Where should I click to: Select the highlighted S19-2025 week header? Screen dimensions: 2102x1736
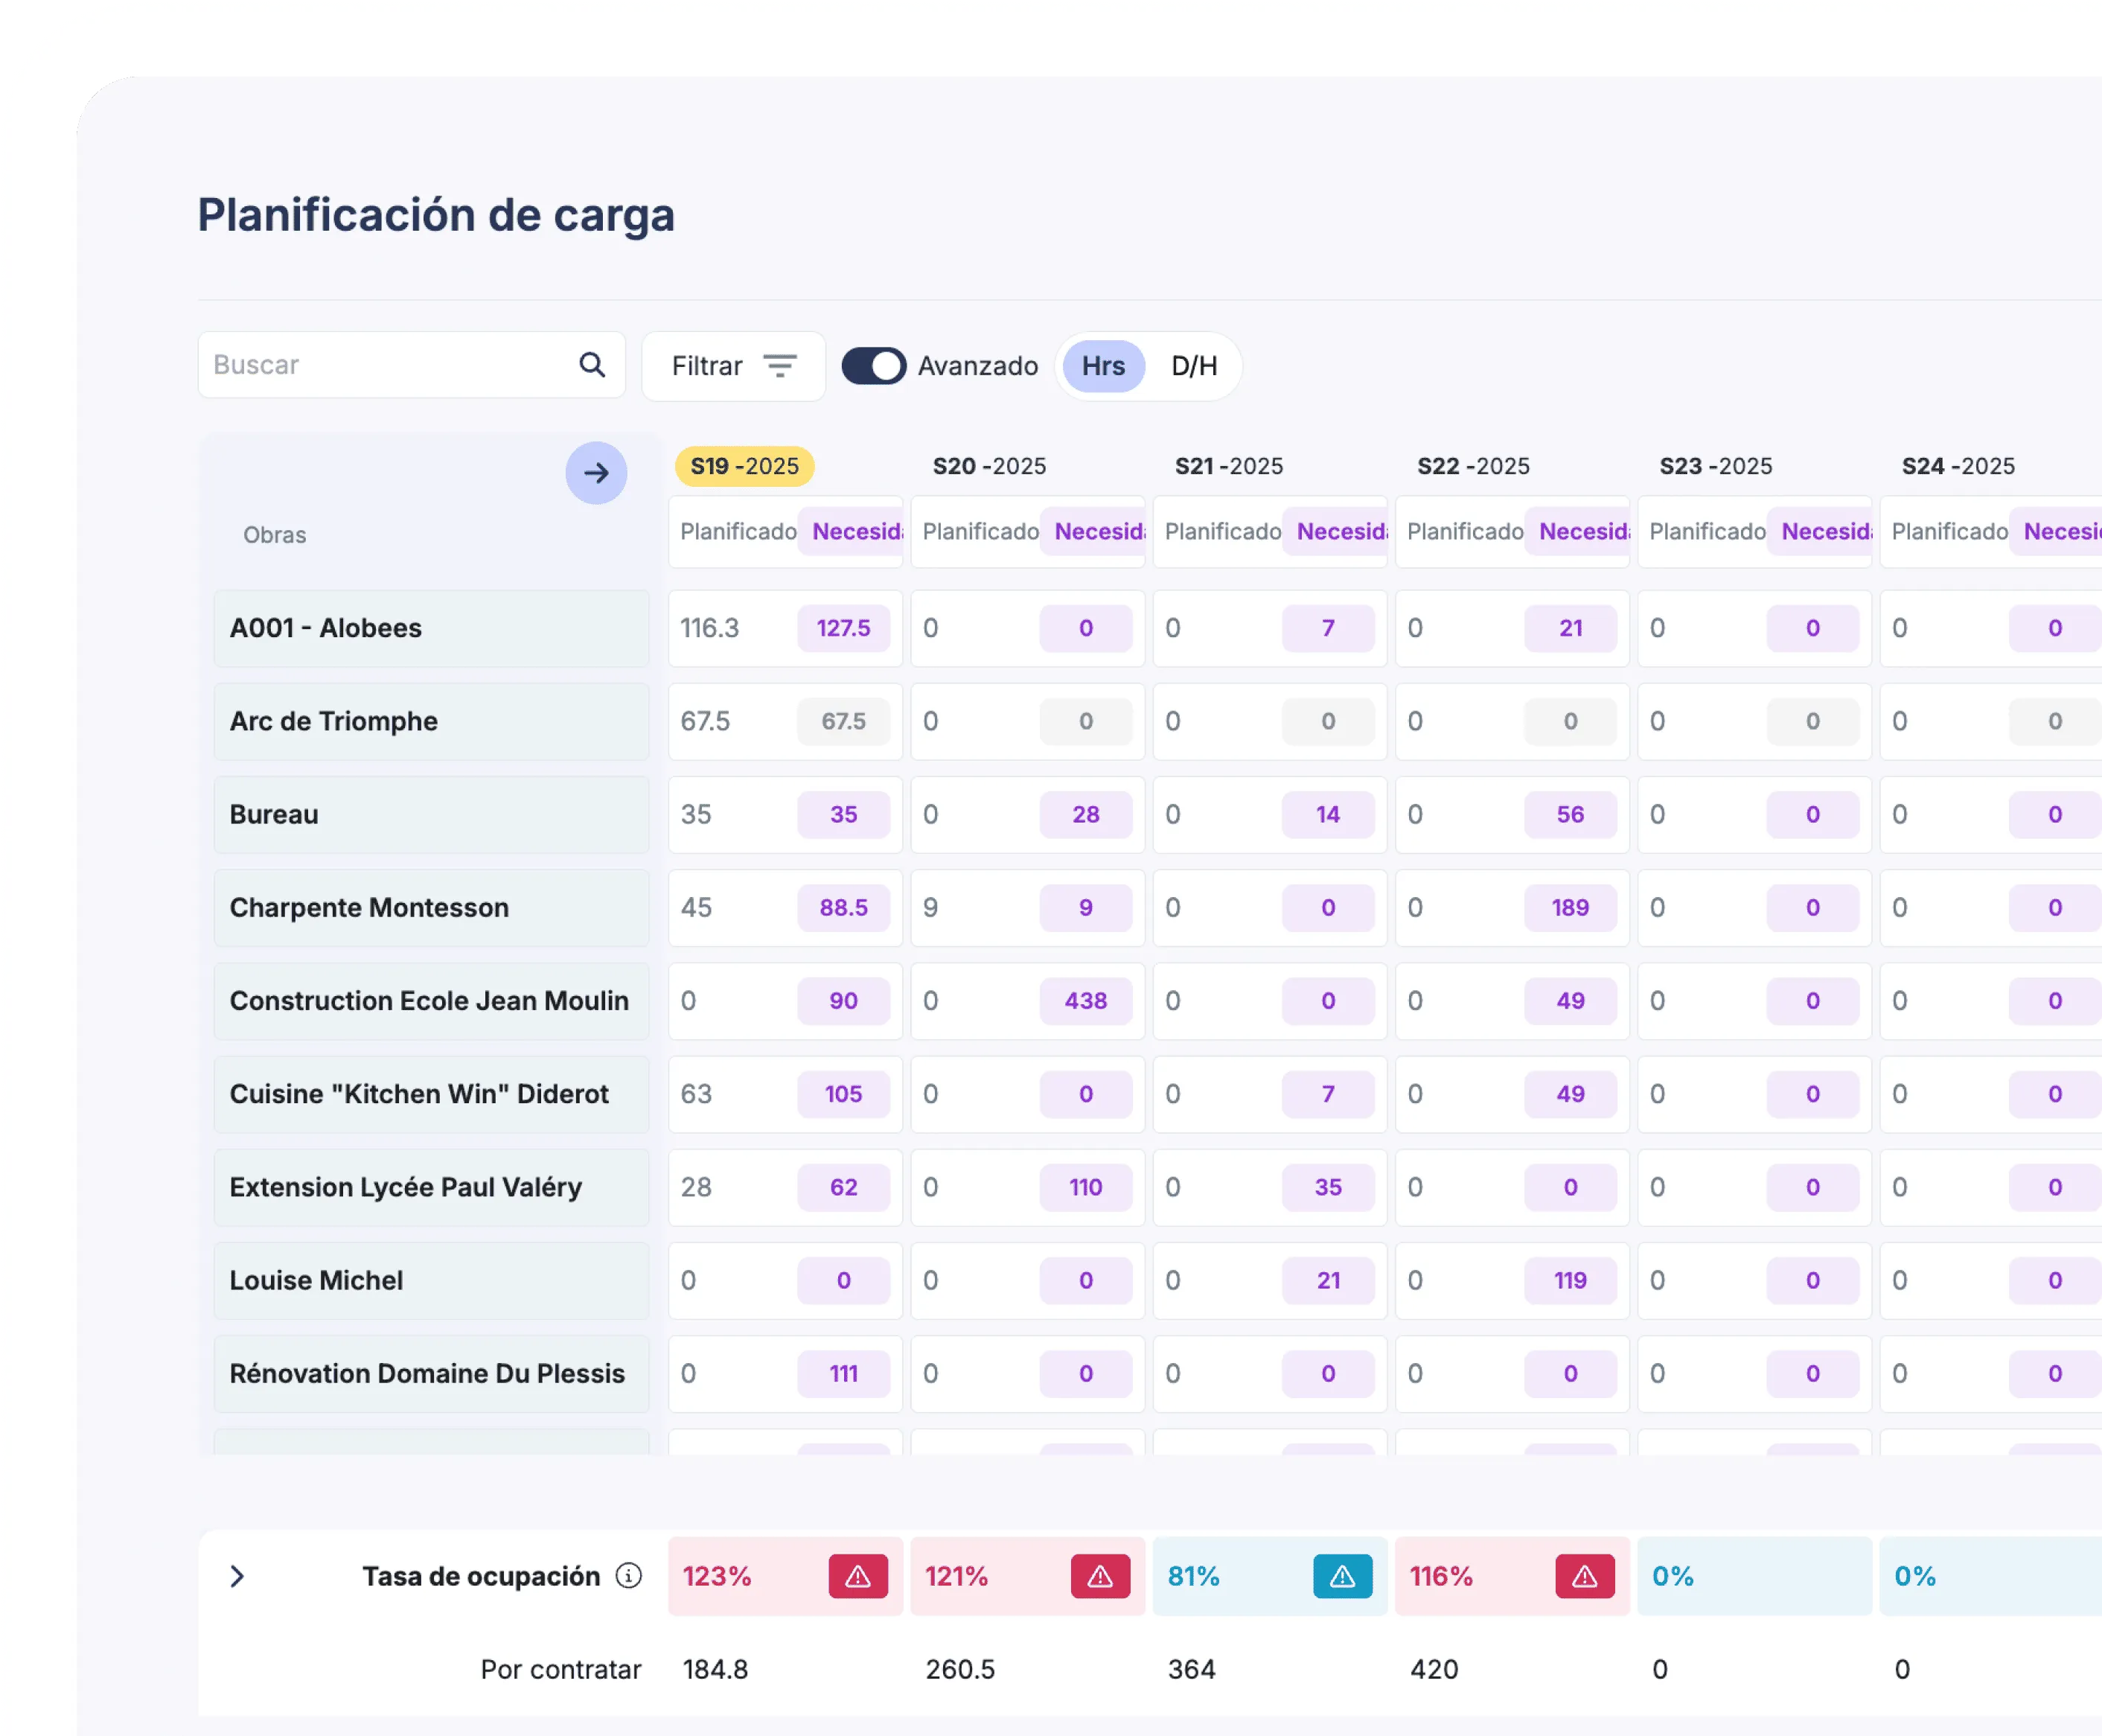(743, 466)
